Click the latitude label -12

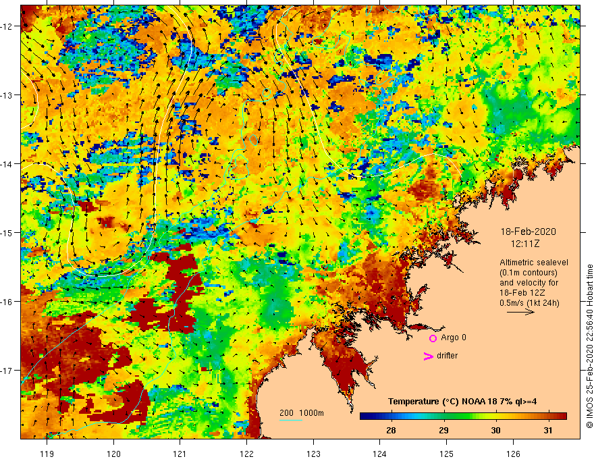tap(7, 26)
